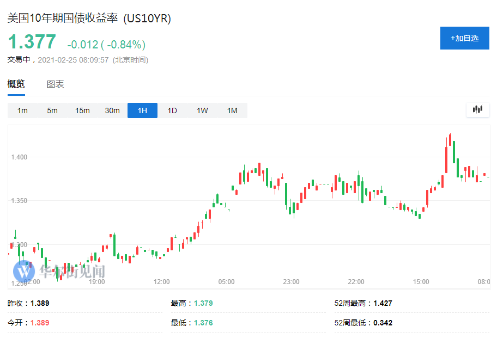The width and height of the screenshot is (497, 345).
Task: Choose the 30m timeframe
Action: click(x=112, y=110)
